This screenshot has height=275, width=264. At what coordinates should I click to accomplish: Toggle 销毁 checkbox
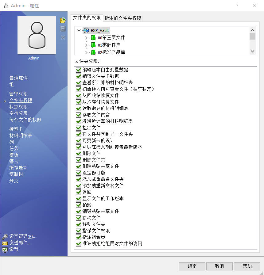79,205
